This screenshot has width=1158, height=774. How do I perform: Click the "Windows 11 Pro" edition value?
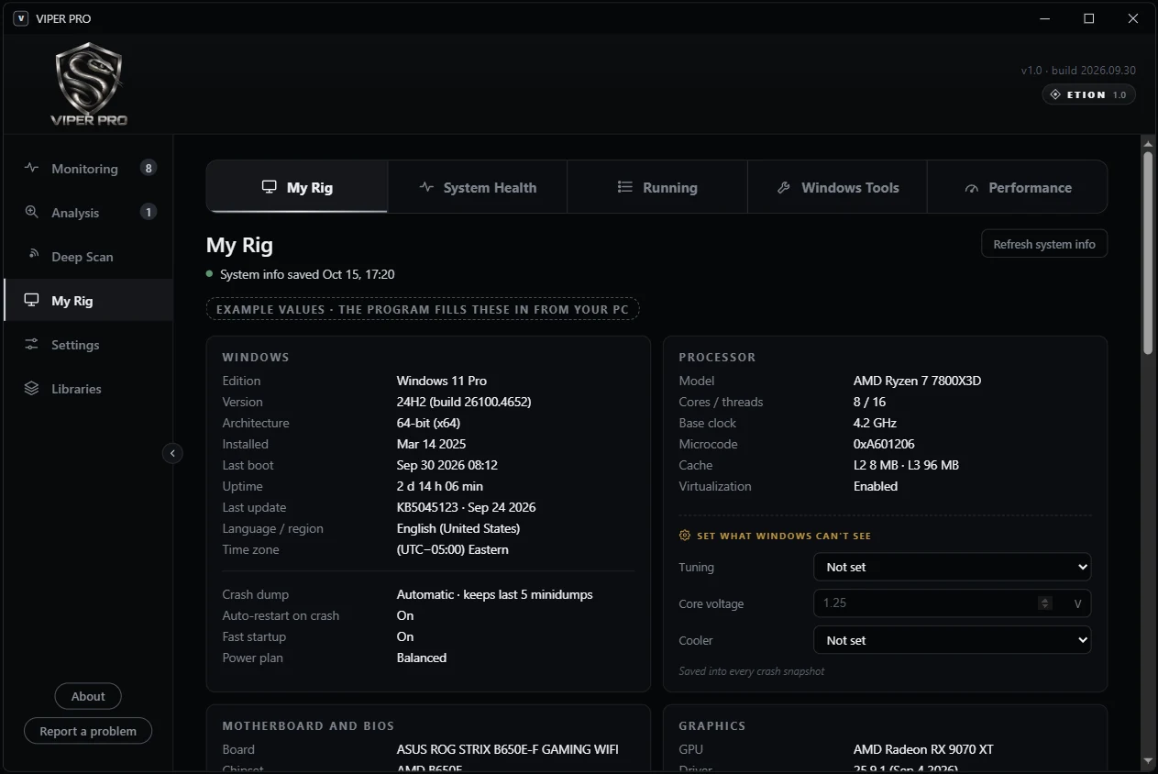pyautogui.click(x=441, y=381)
